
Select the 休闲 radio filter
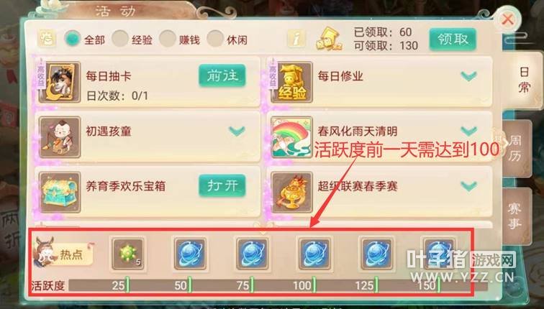tap(215, 39)
